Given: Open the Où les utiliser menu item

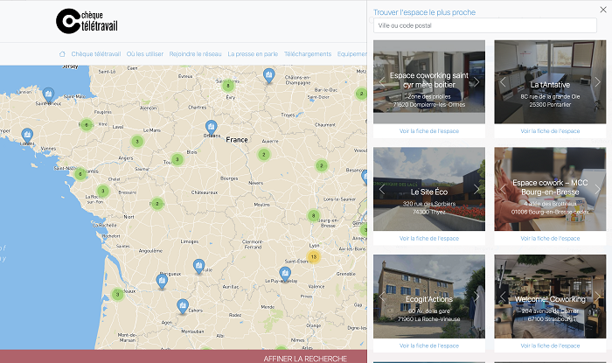Looking at the screenshot, I should coord(144,54).
